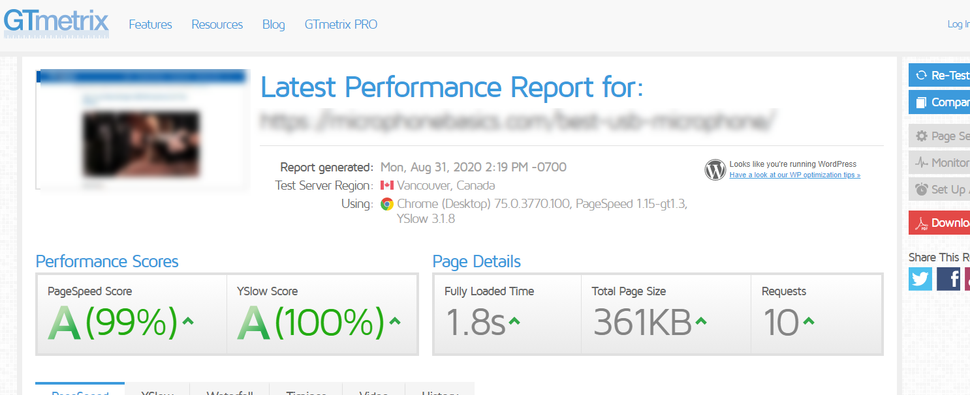The image size is (970, 395).
Task: Click the Re-Test refresh icon
Action: click(x=921, y=75)
